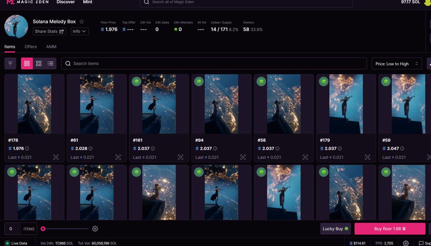Screen dimensions: 431x246
Task: Open the #179 NFT thumbnail
Action: [346, 104]
